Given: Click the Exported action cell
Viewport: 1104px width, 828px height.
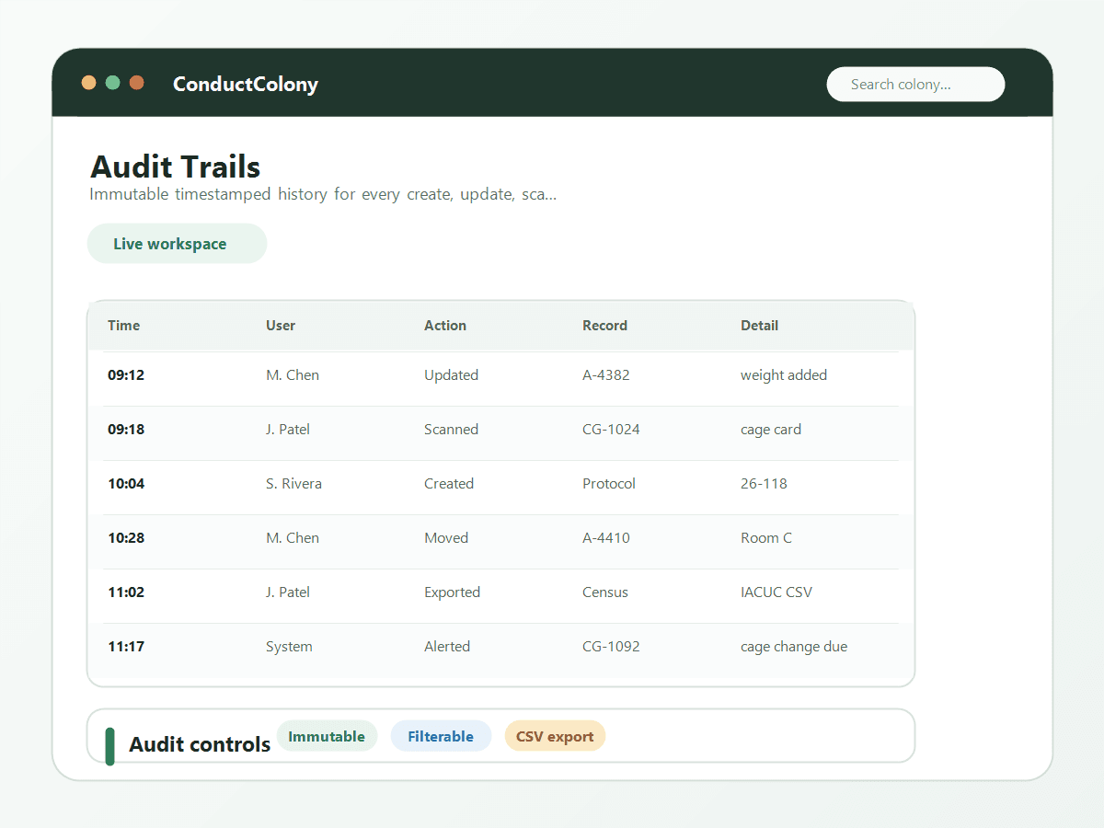Looking at the screenshot, I should point(452,592).
